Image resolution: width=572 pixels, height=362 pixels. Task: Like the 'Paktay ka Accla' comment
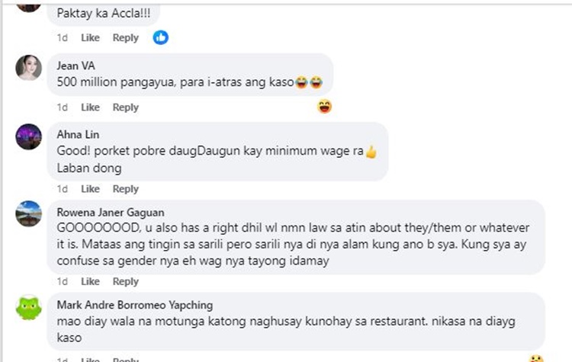pos(90,38)
